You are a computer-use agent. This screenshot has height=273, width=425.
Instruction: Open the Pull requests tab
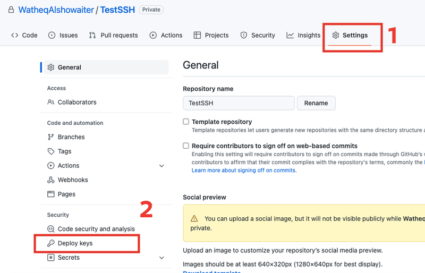tap(113, 36)
